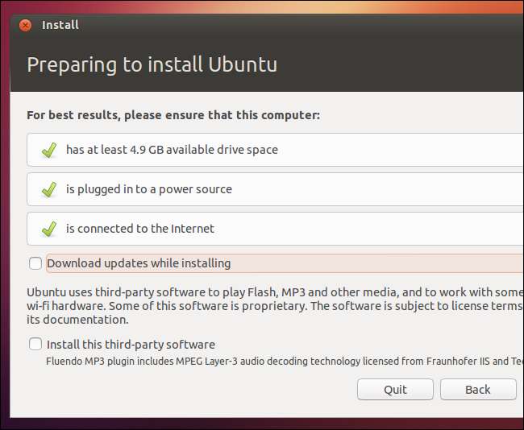Select 'is plugged in to a power source' text
The height and width of the screenshot is (430, 524).
pyautogui.click(x=148, y=189)
